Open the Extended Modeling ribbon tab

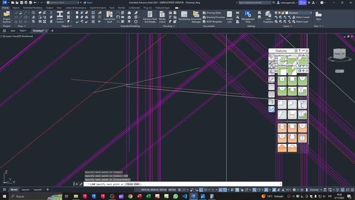[x=33, y=8]
